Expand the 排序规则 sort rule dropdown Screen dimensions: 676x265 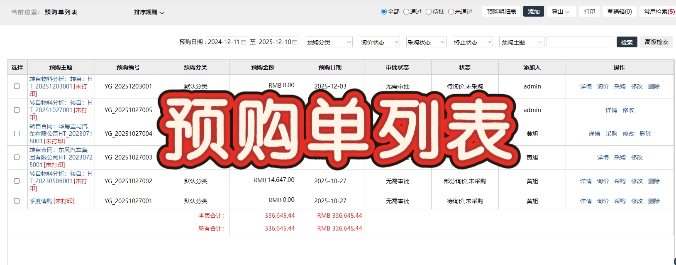tap(149, 12)
